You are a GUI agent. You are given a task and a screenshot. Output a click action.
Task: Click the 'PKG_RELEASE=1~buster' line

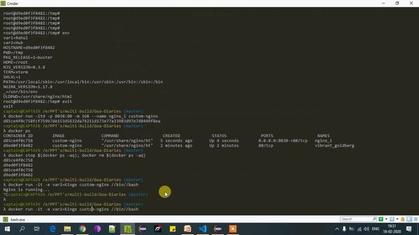(x=27, y=57)
